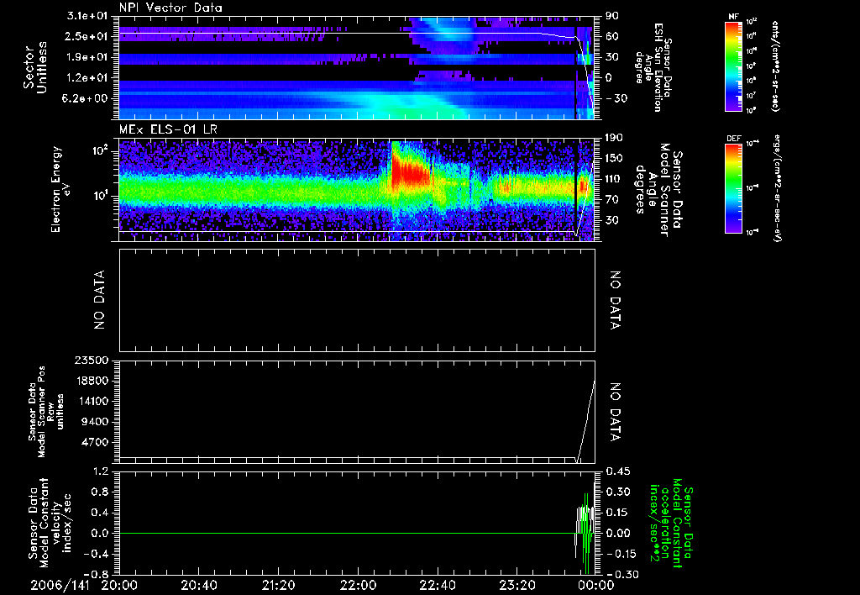Click the green 'Model Constant acceleration' axis label
Image resolution: width=860 pixels, height=595 pixels.
click(x=672, y=523)
